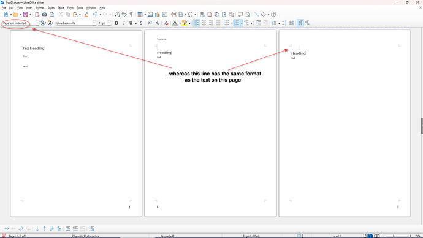Click the font color 'A' button
Image resolution: width=423 pixels, height=238 pixels.
[x=175, y=23]
